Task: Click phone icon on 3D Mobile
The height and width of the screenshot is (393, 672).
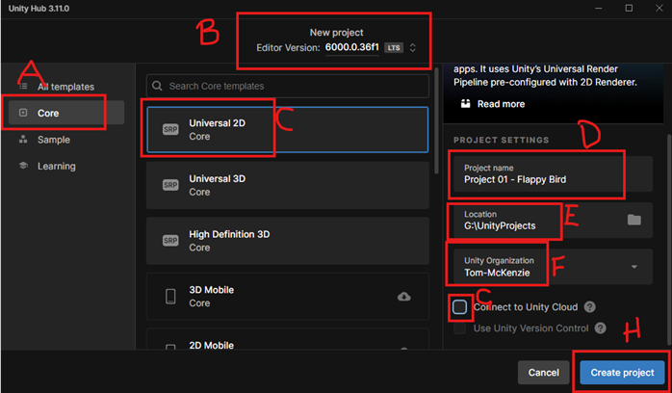Action: tap(170, 296)
